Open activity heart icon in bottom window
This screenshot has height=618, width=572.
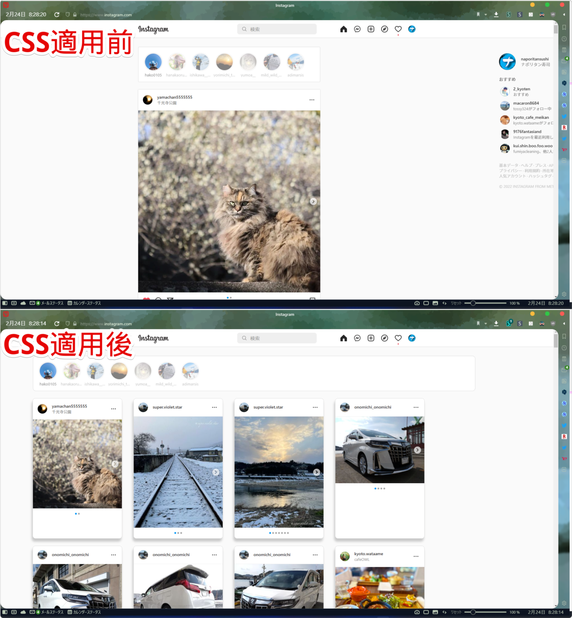398,338
